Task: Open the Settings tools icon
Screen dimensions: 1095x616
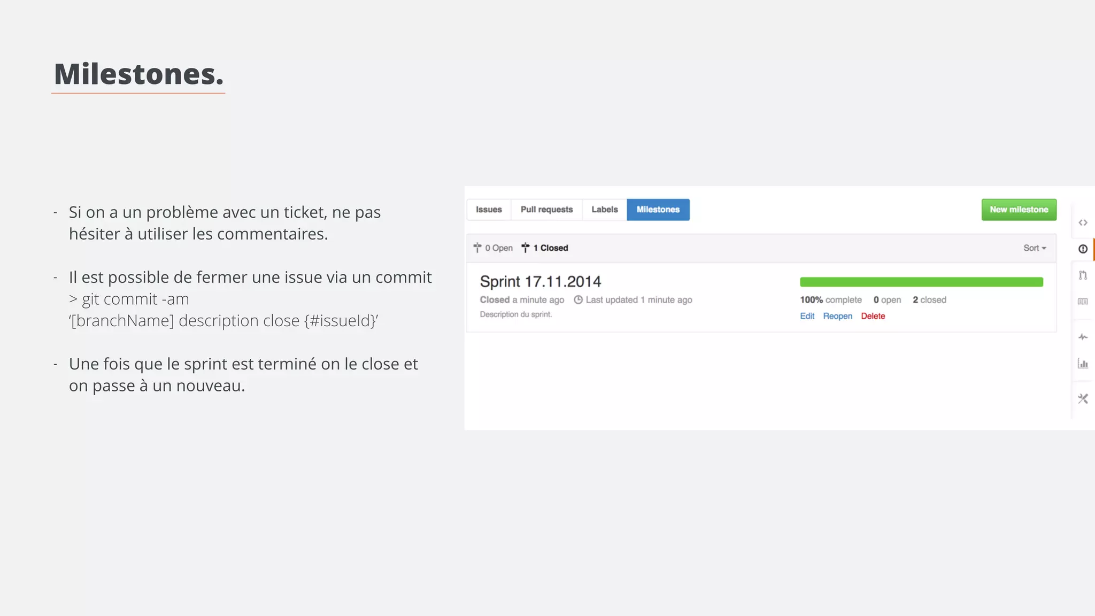Action: (1083, 398)
